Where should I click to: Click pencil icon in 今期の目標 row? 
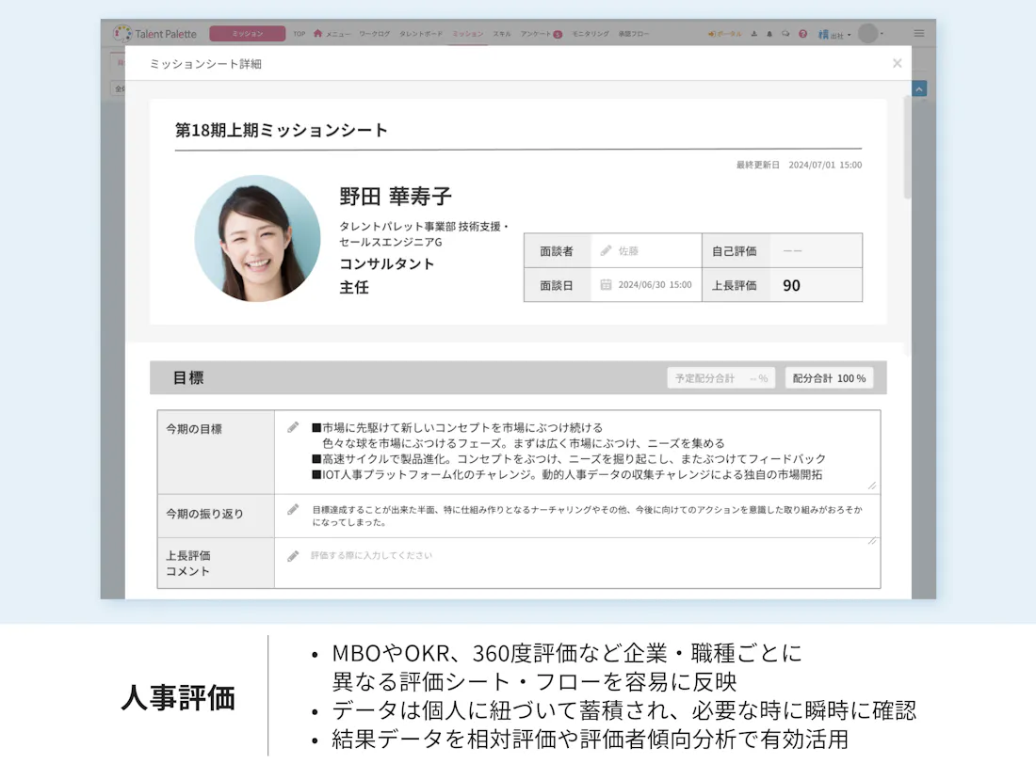293,427
